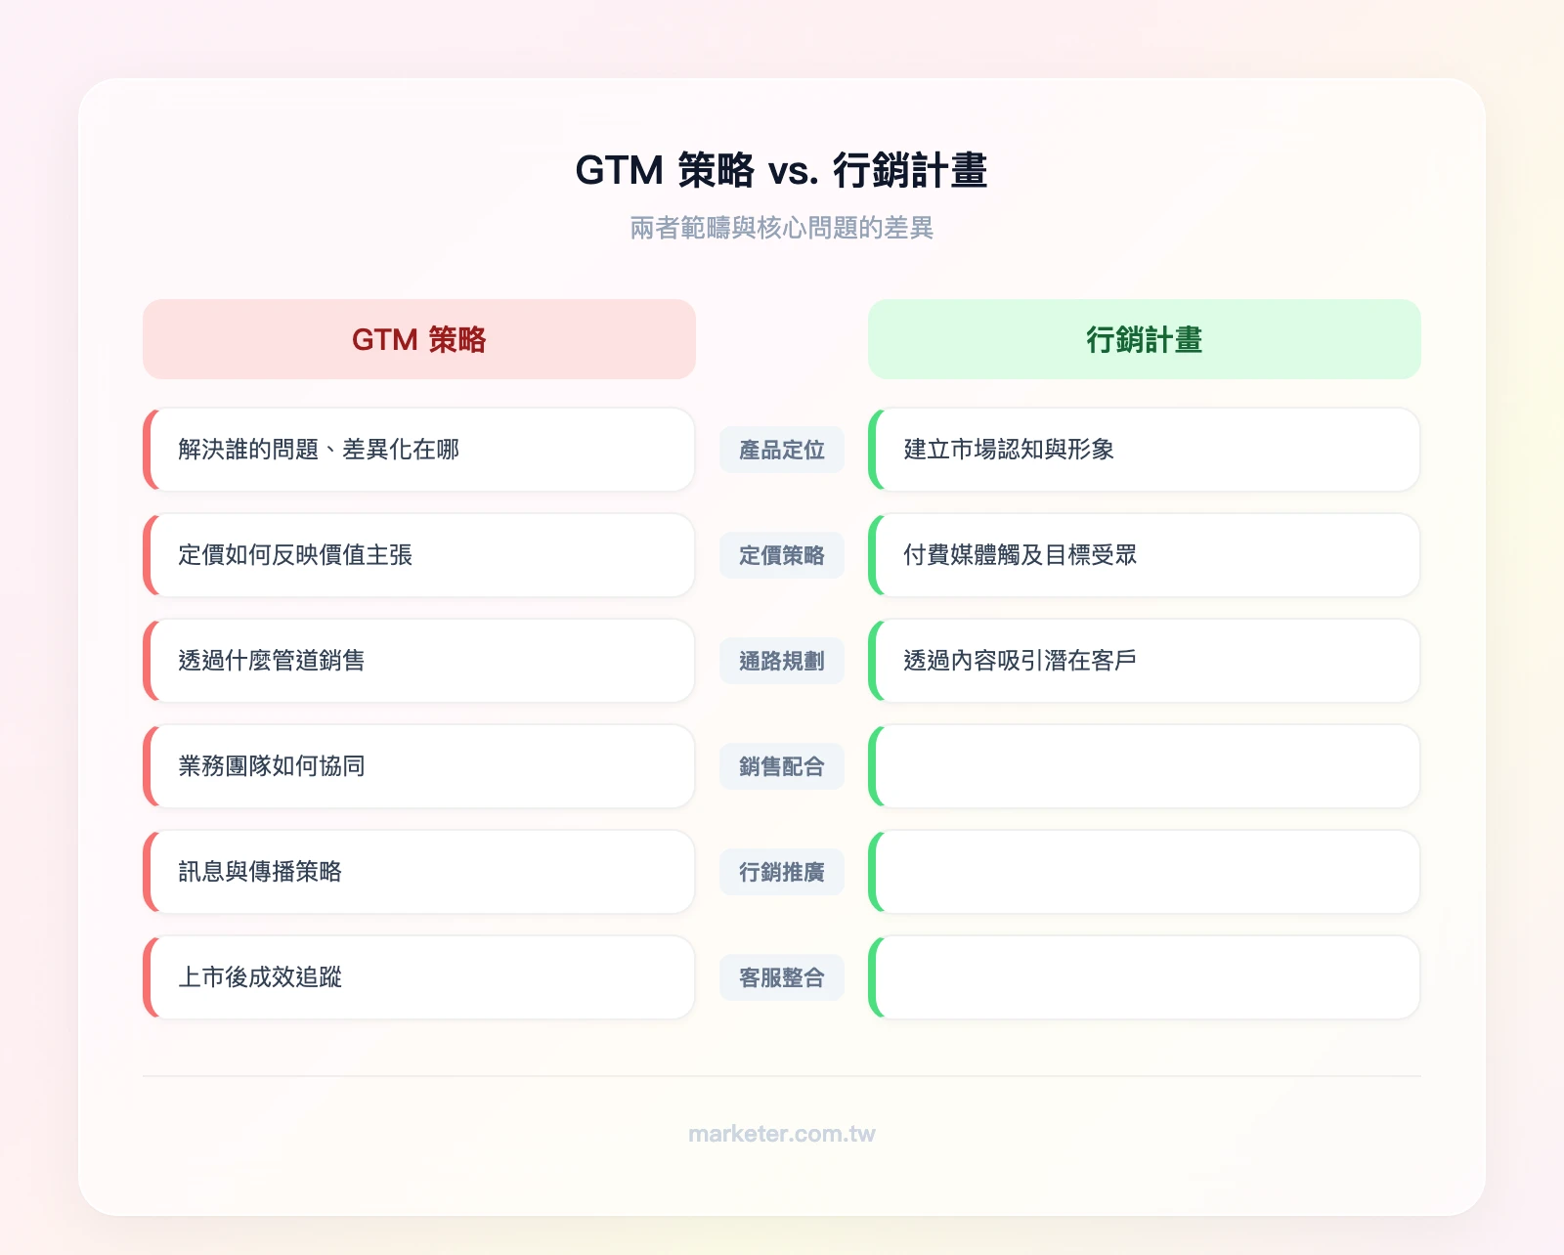The height and width of the screenshot is (1255, 1564).
Task: Click the '銷售配合' category tag
Action: click(782, 766)
